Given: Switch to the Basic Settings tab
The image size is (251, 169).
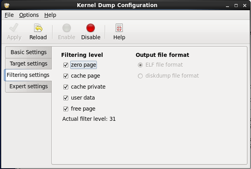Looking at the screenshot, I should (x=28, y=52).
